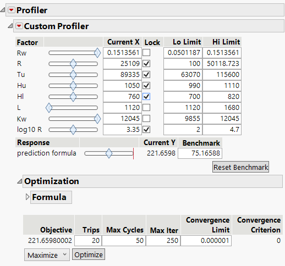The width and height of the screenshot is (285, 266).
Task: Collapse the Custom Profiler outline section
Action: tap(10, 26)
